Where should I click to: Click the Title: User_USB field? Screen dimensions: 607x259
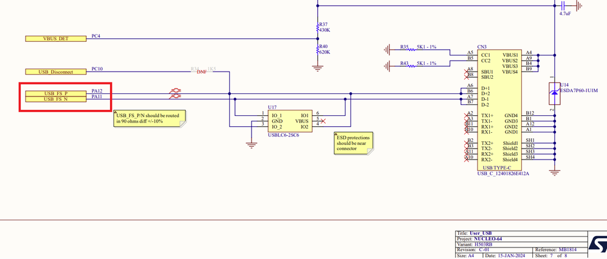point(521,233)
